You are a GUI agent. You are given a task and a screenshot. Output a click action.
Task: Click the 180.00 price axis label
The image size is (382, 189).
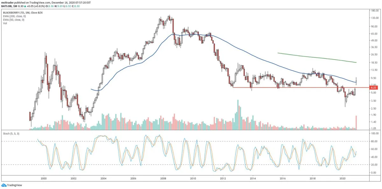click(374, 10)
